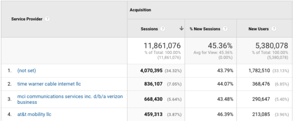Open the at&t mobility llc link

pyautogui.click(x=34, y=114)
